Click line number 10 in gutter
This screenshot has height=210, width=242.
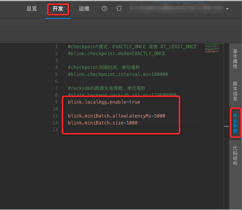pos(55,109)
